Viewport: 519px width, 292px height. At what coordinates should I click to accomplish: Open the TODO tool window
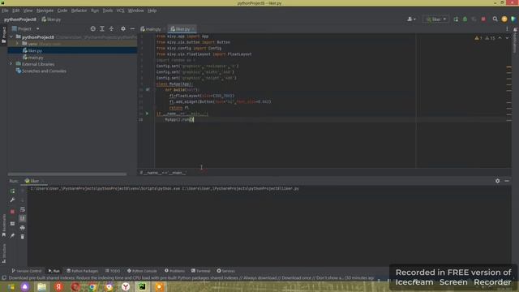113,271
